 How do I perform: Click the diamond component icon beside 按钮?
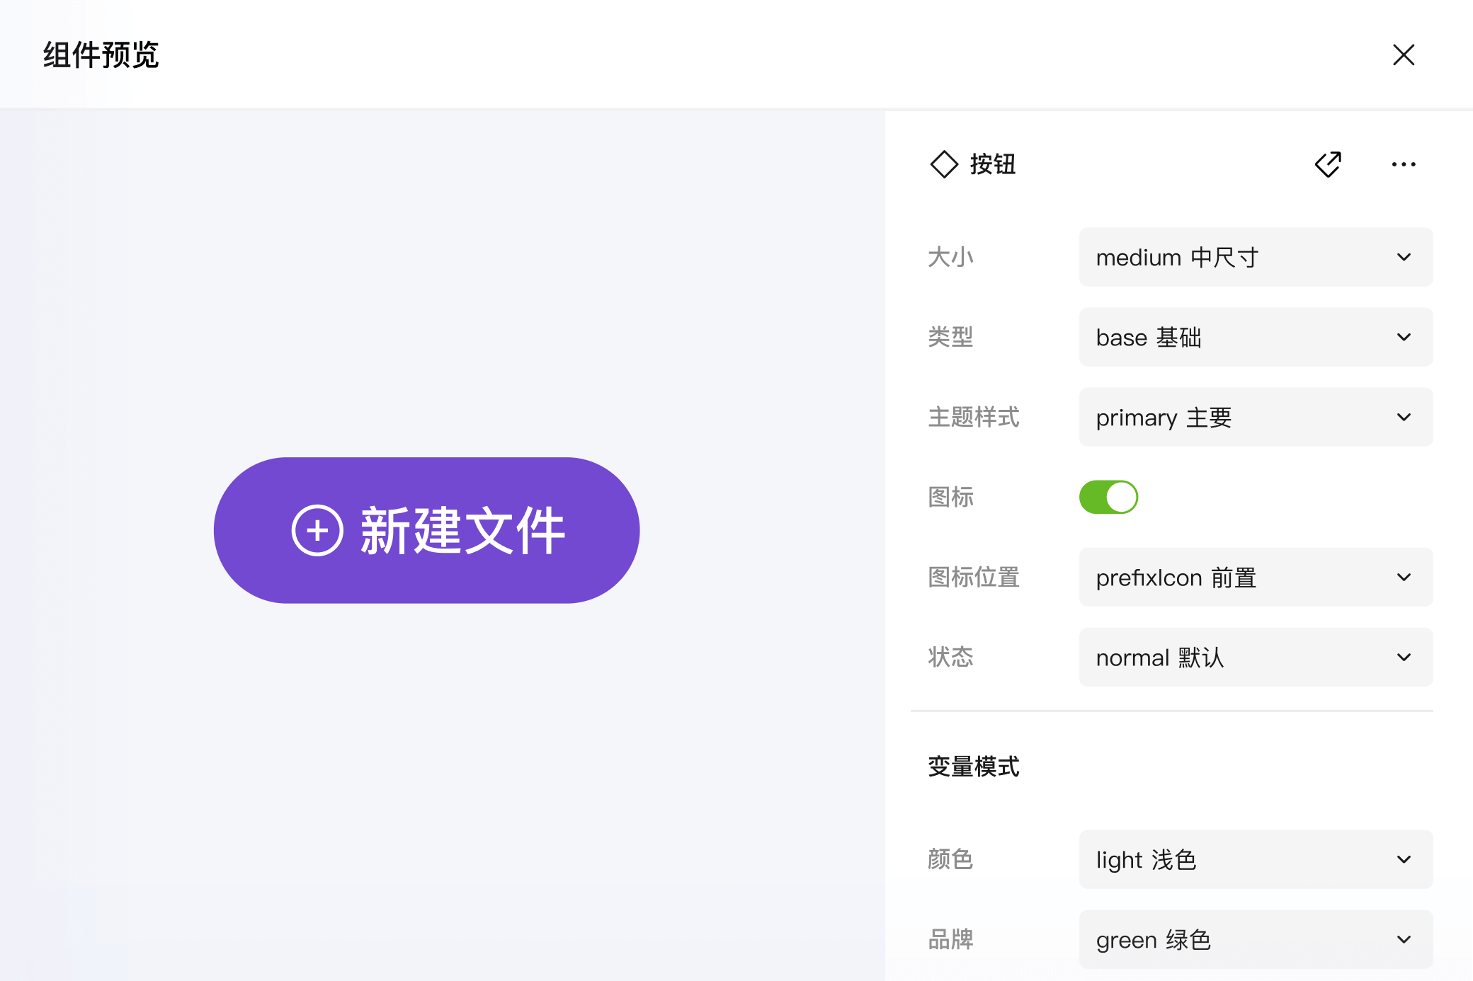(x=944, y=164)
